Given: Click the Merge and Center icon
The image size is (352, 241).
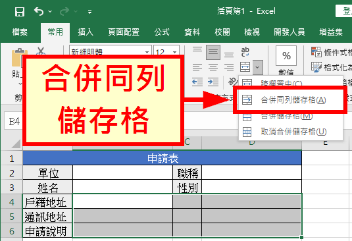Looking at the screenshot, I should tap(245, 67).
